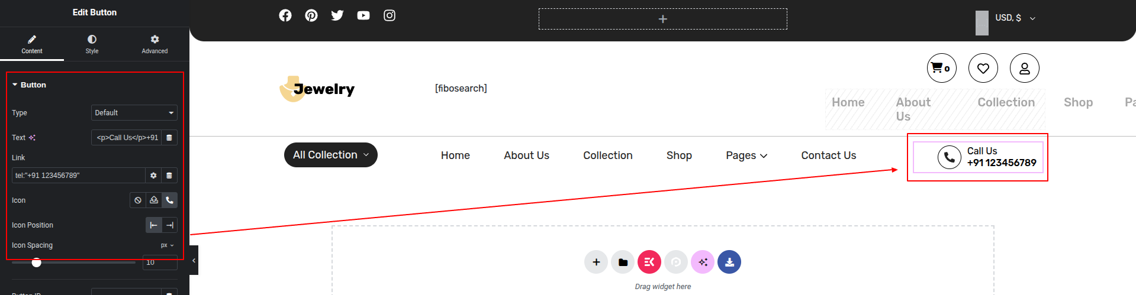Open the shopping cart icon

(x=941, y=68)
